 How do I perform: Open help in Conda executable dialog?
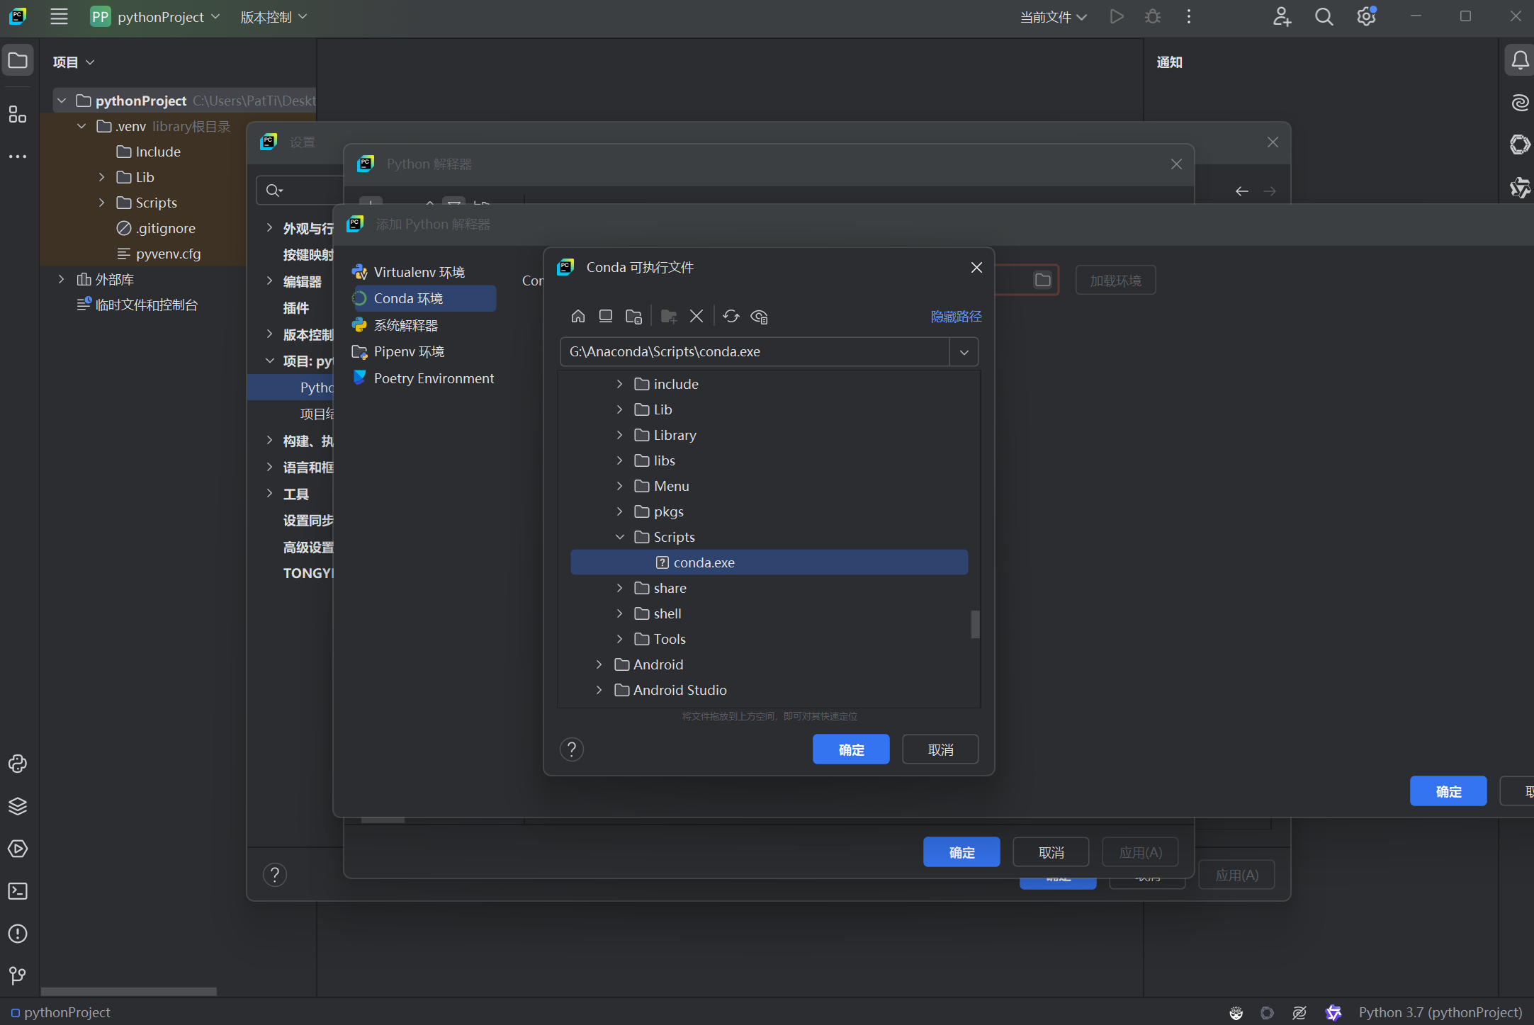(572, 749)
